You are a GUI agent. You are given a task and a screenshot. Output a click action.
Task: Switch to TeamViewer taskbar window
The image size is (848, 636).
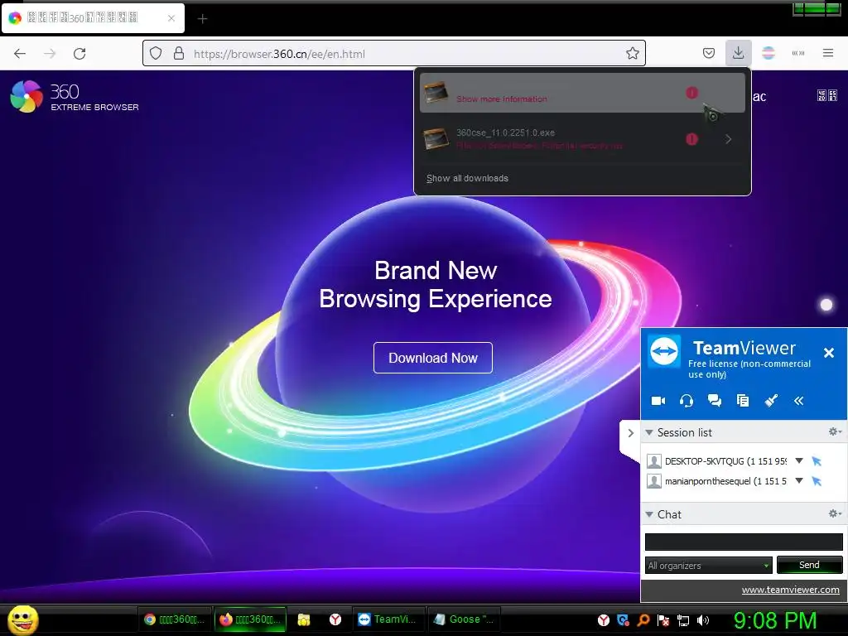click(388, 619)
